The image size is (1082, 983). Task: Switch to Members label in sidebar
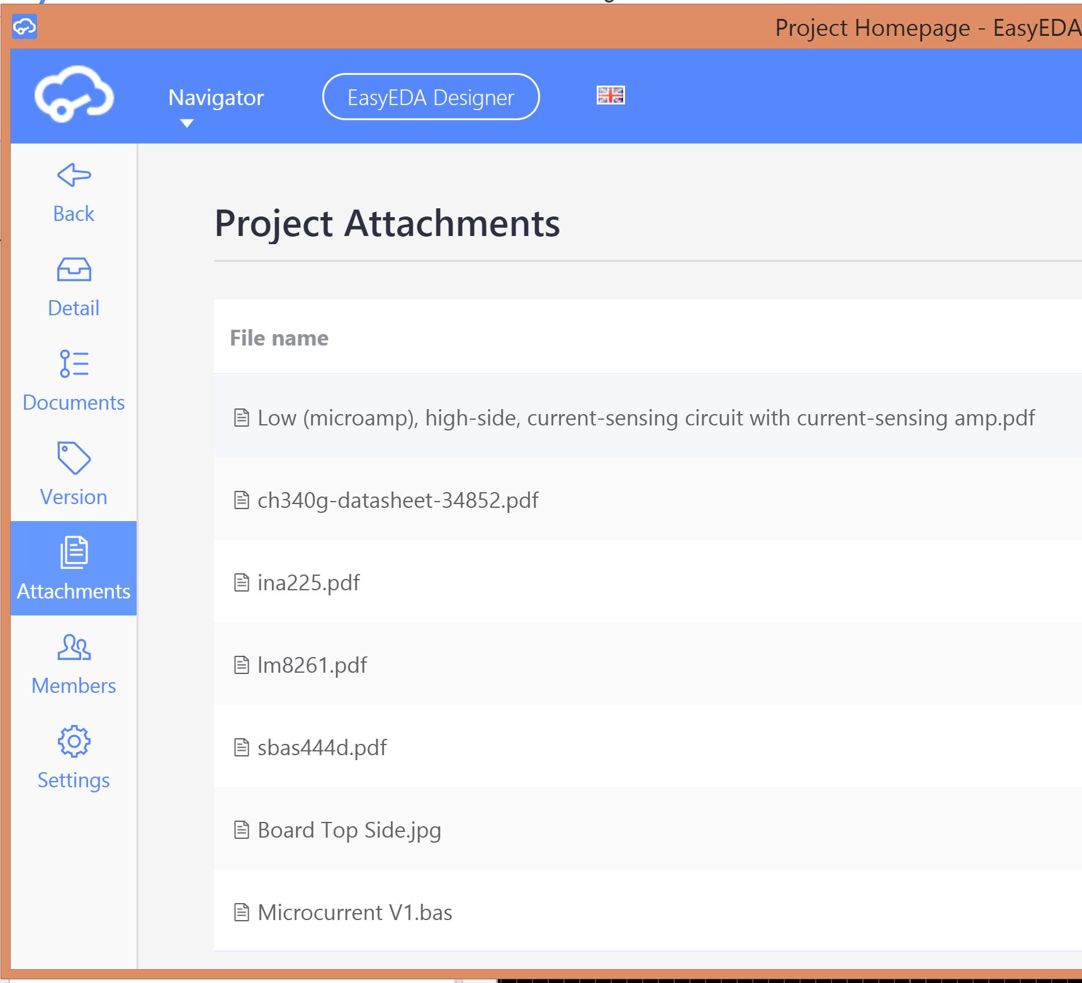pyautogui.click(x=74, y=686)
